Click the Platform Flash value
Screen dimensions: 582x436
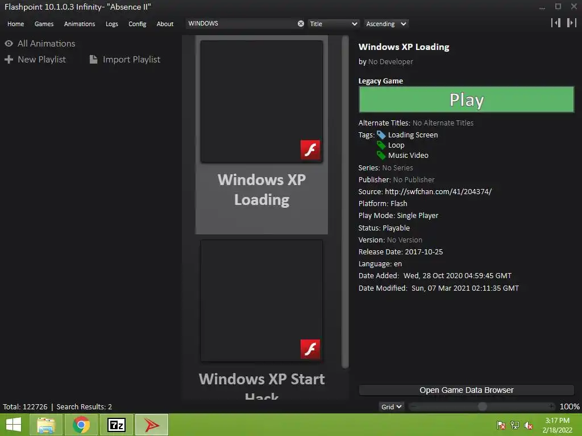coord(398,204)
